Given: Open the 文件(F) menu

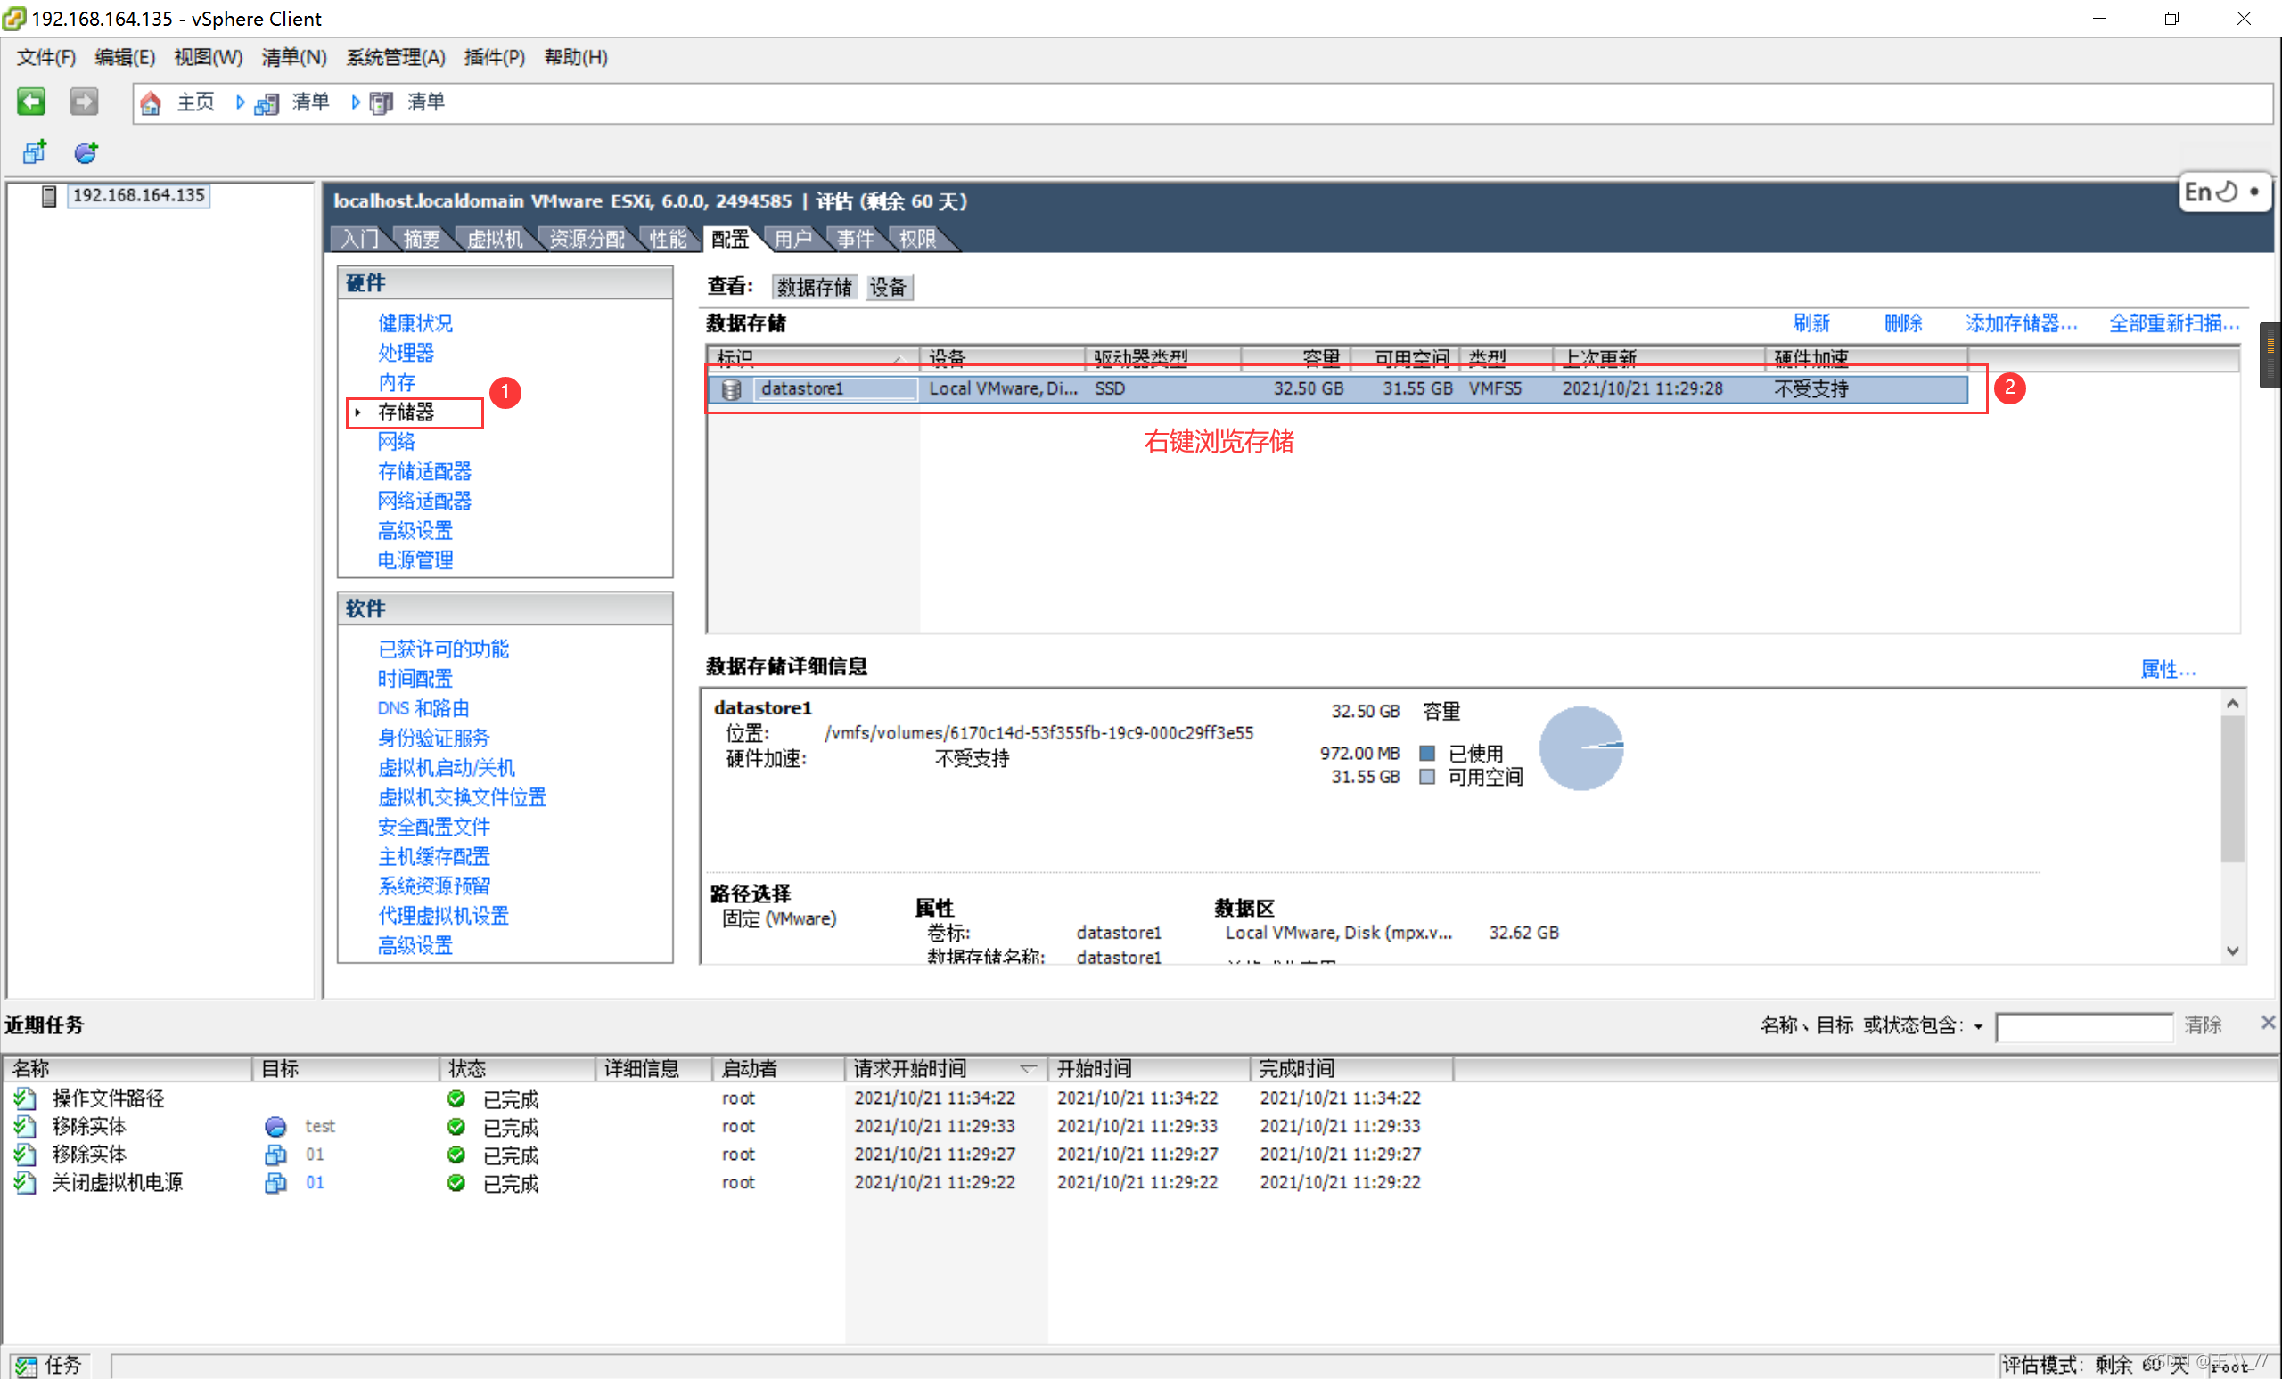Looking at the screenshot, I should pos(45,57).
